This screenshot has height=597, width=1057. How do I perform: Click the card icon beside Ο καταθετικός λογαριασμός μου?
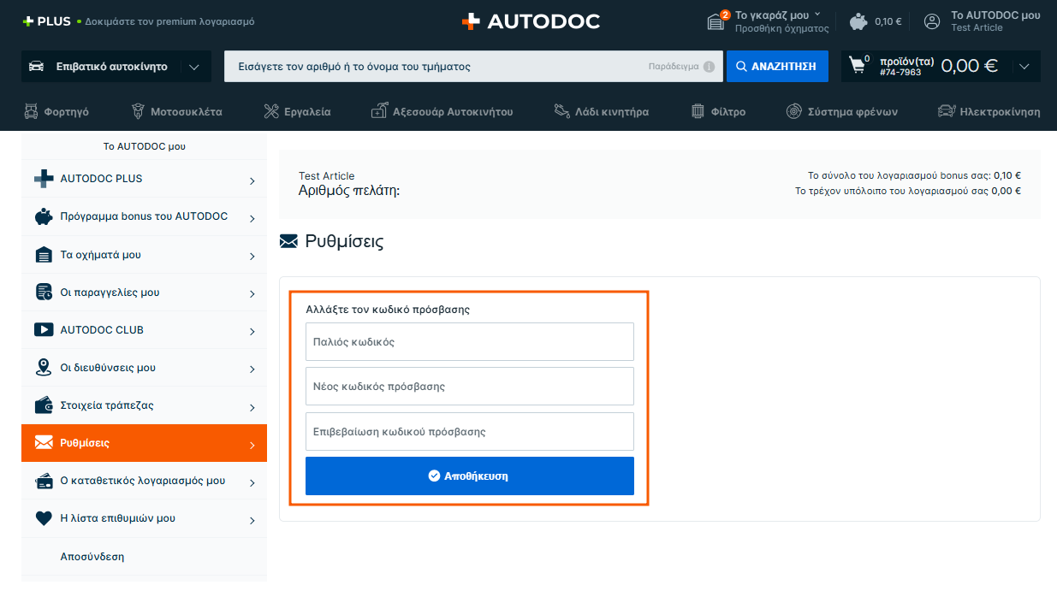click(44, 481)
